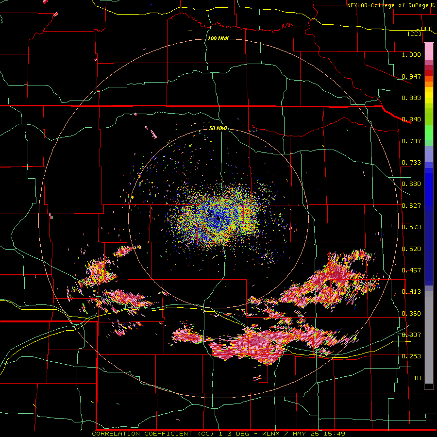Select the 0.253 scale value

[x=411, y=356]
